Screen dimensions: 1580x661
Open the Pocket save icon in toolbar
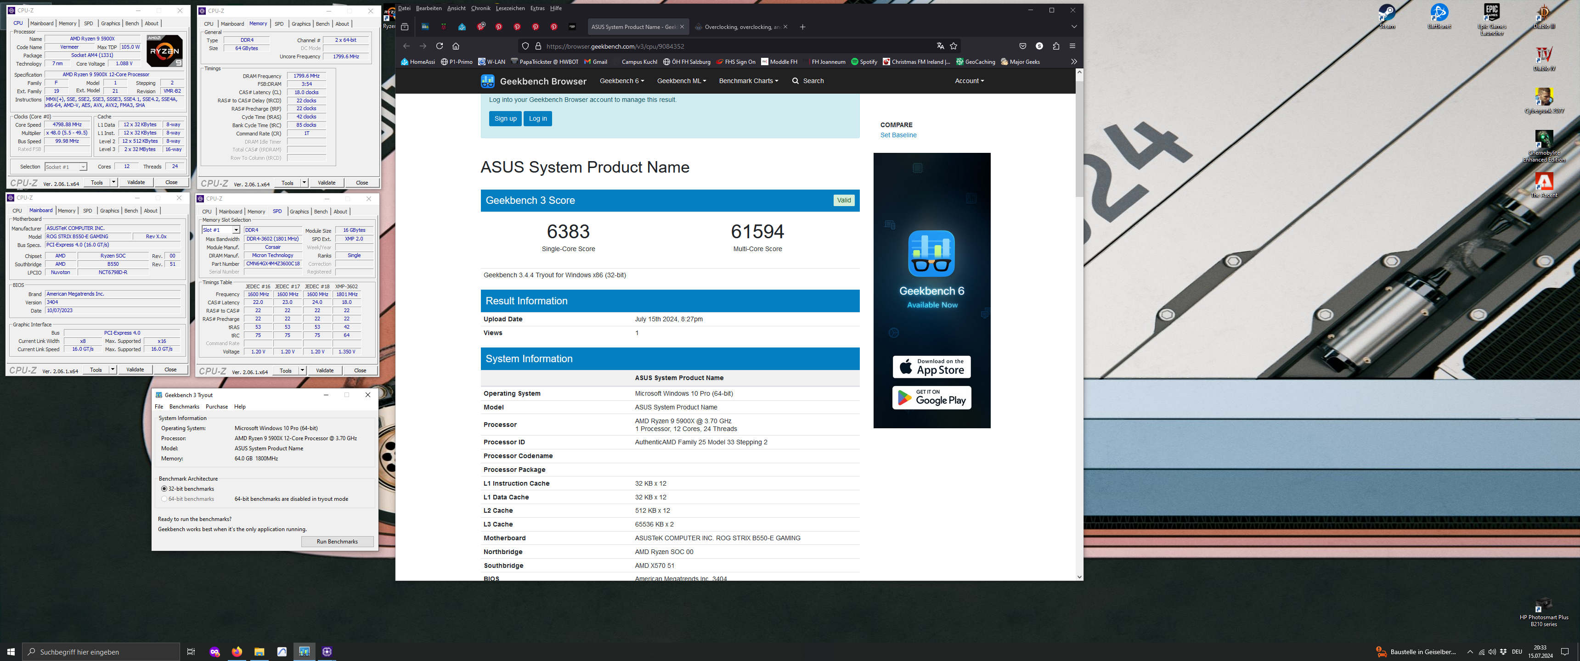[x=1022, y=46]
